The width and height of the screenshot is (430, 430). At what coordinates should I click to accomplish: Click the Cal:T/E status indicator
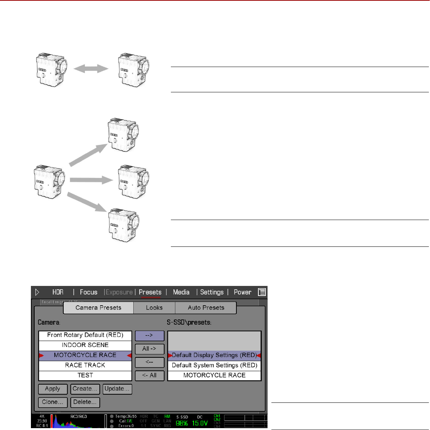[125, 421]
